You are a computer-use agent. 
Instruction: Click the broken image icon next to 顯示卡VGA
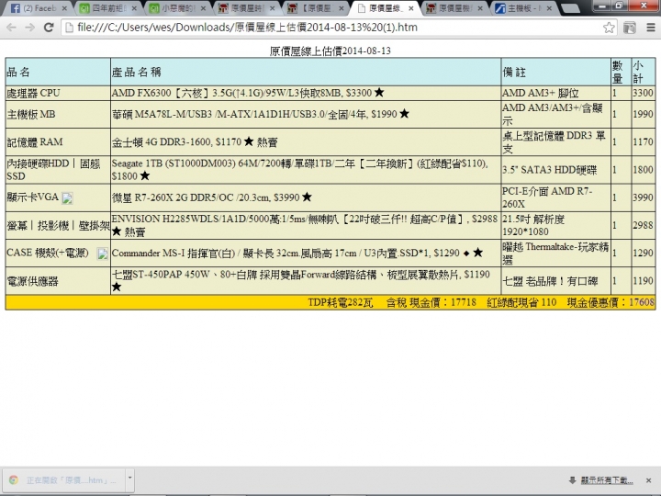[67, 197]
